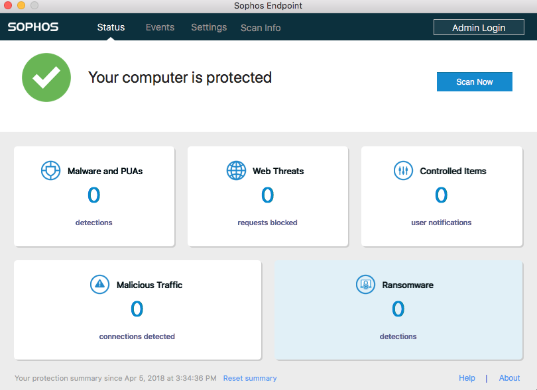Click the Reset summary link
This screenshot has width=537, height=390.
pyautogui.click(x=250, y=378)
